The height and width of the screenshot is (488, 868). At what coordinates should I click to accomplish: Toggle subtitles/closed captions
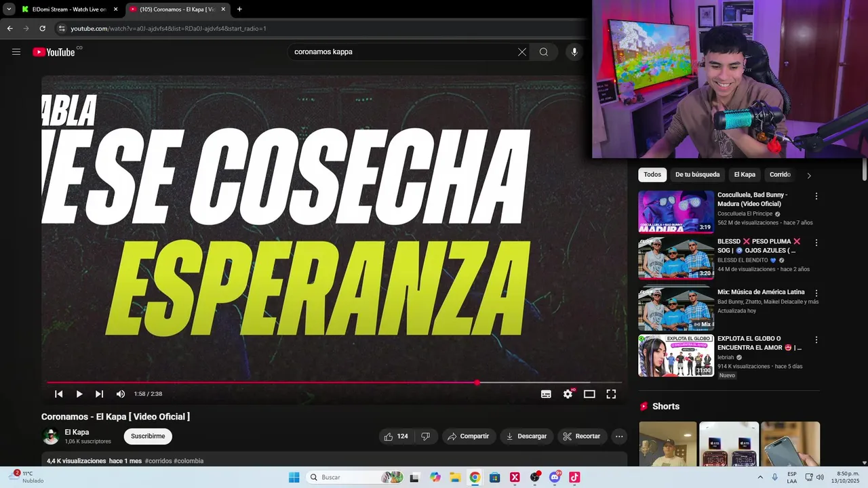546,394
